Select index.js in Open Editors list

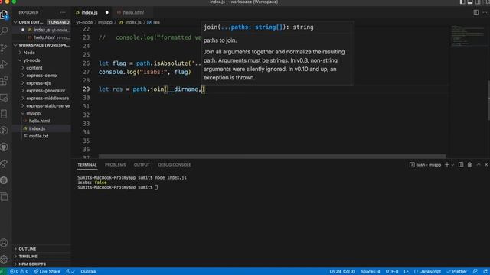(42, 30)
